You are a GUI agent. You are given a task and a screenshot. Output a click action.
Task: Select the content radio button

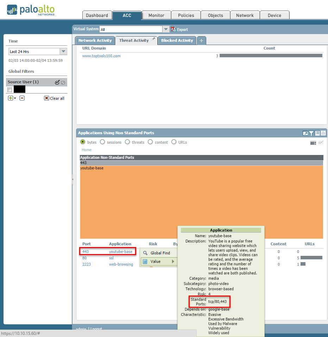click(150, 142)
